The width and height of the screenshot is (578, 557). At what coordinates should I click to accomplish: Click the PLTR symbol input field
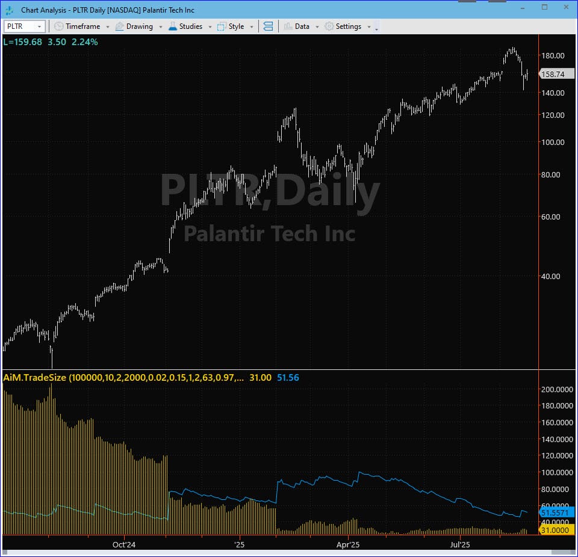click(24, 26)
